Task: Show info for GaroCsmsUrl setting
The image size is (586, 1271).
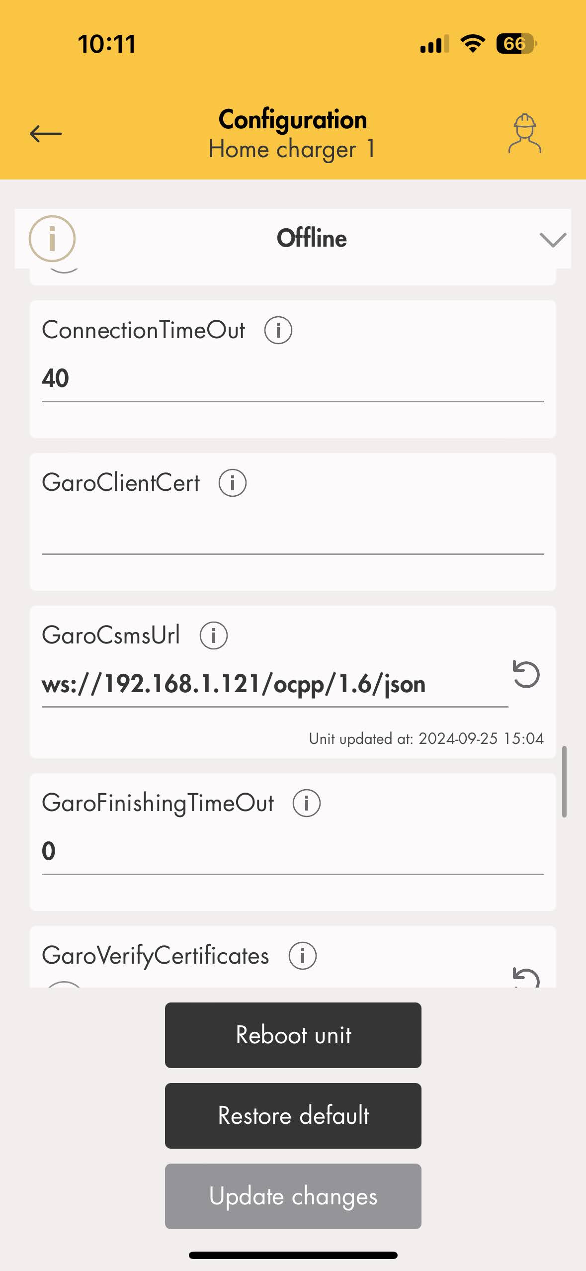Action: [214, 635]
